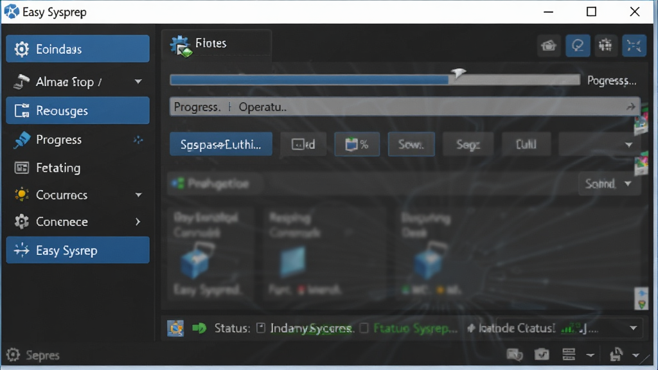
Task: Click the brush icon beside Progress
Action: point(21,139)
